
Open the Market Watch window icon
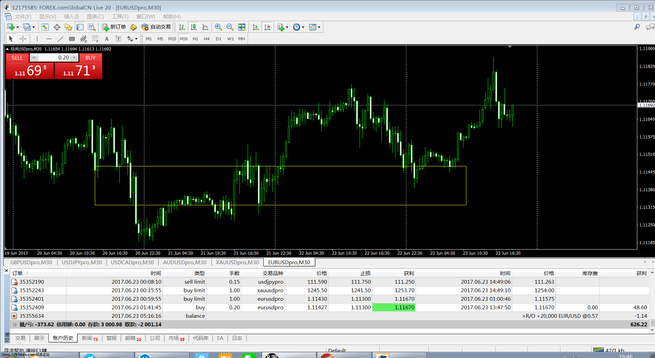point(45,27)
